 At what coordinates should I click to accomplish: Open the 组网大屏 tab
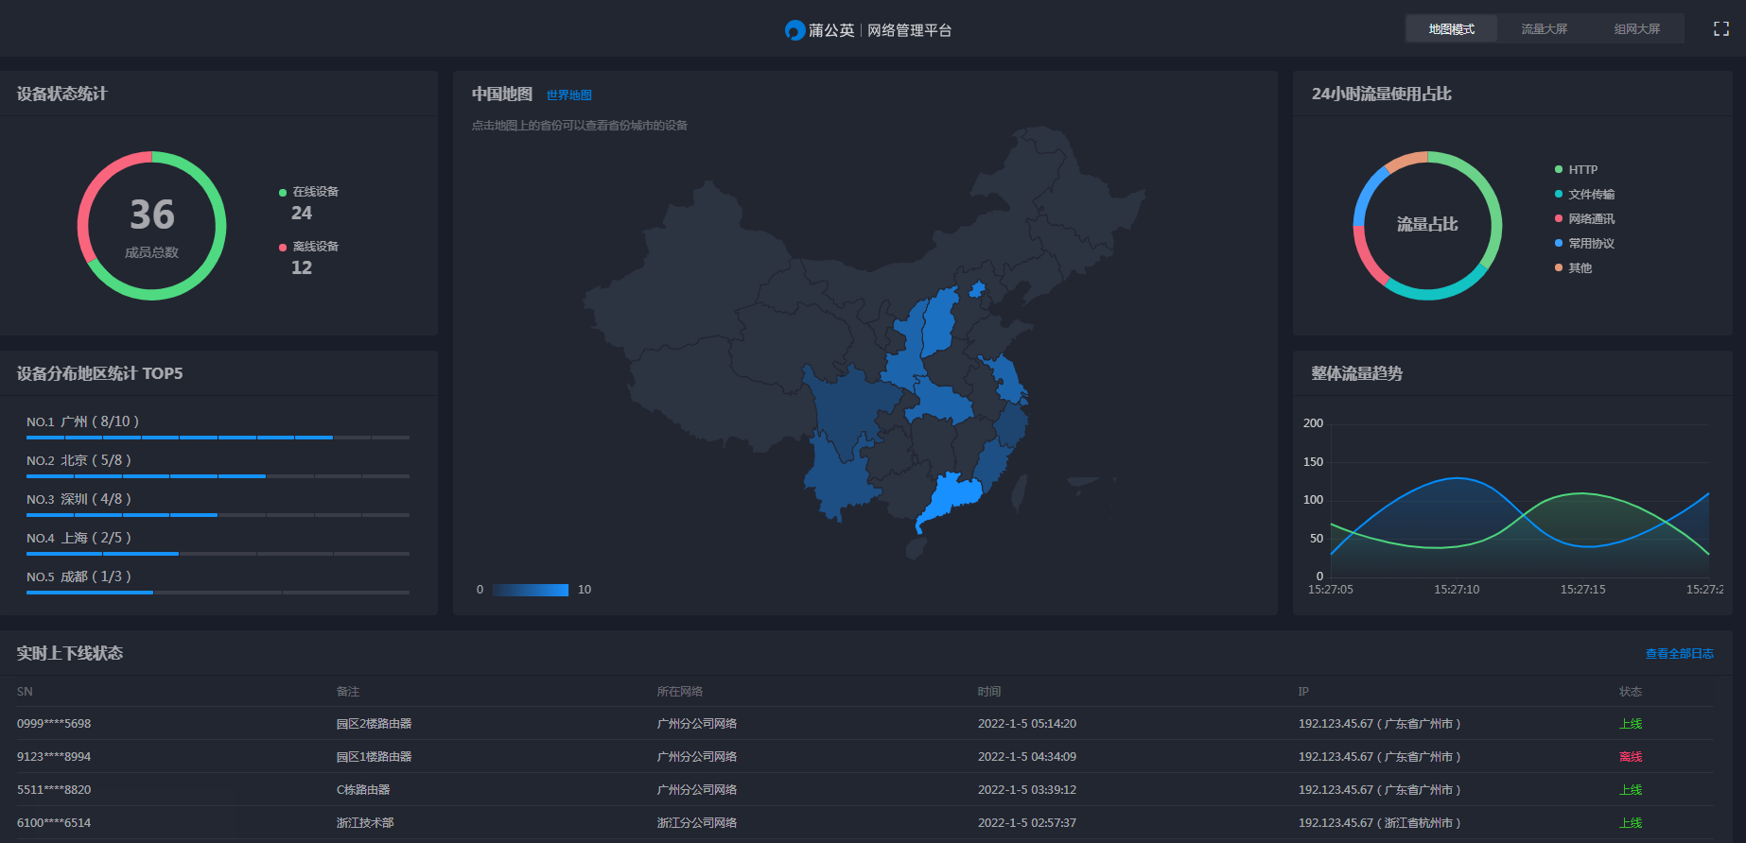[1636, 29]
